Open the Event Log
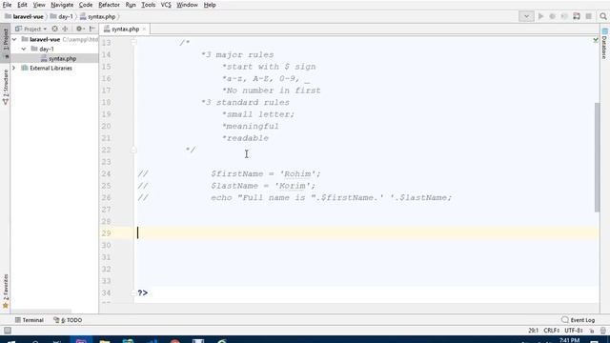 point(579,320)
